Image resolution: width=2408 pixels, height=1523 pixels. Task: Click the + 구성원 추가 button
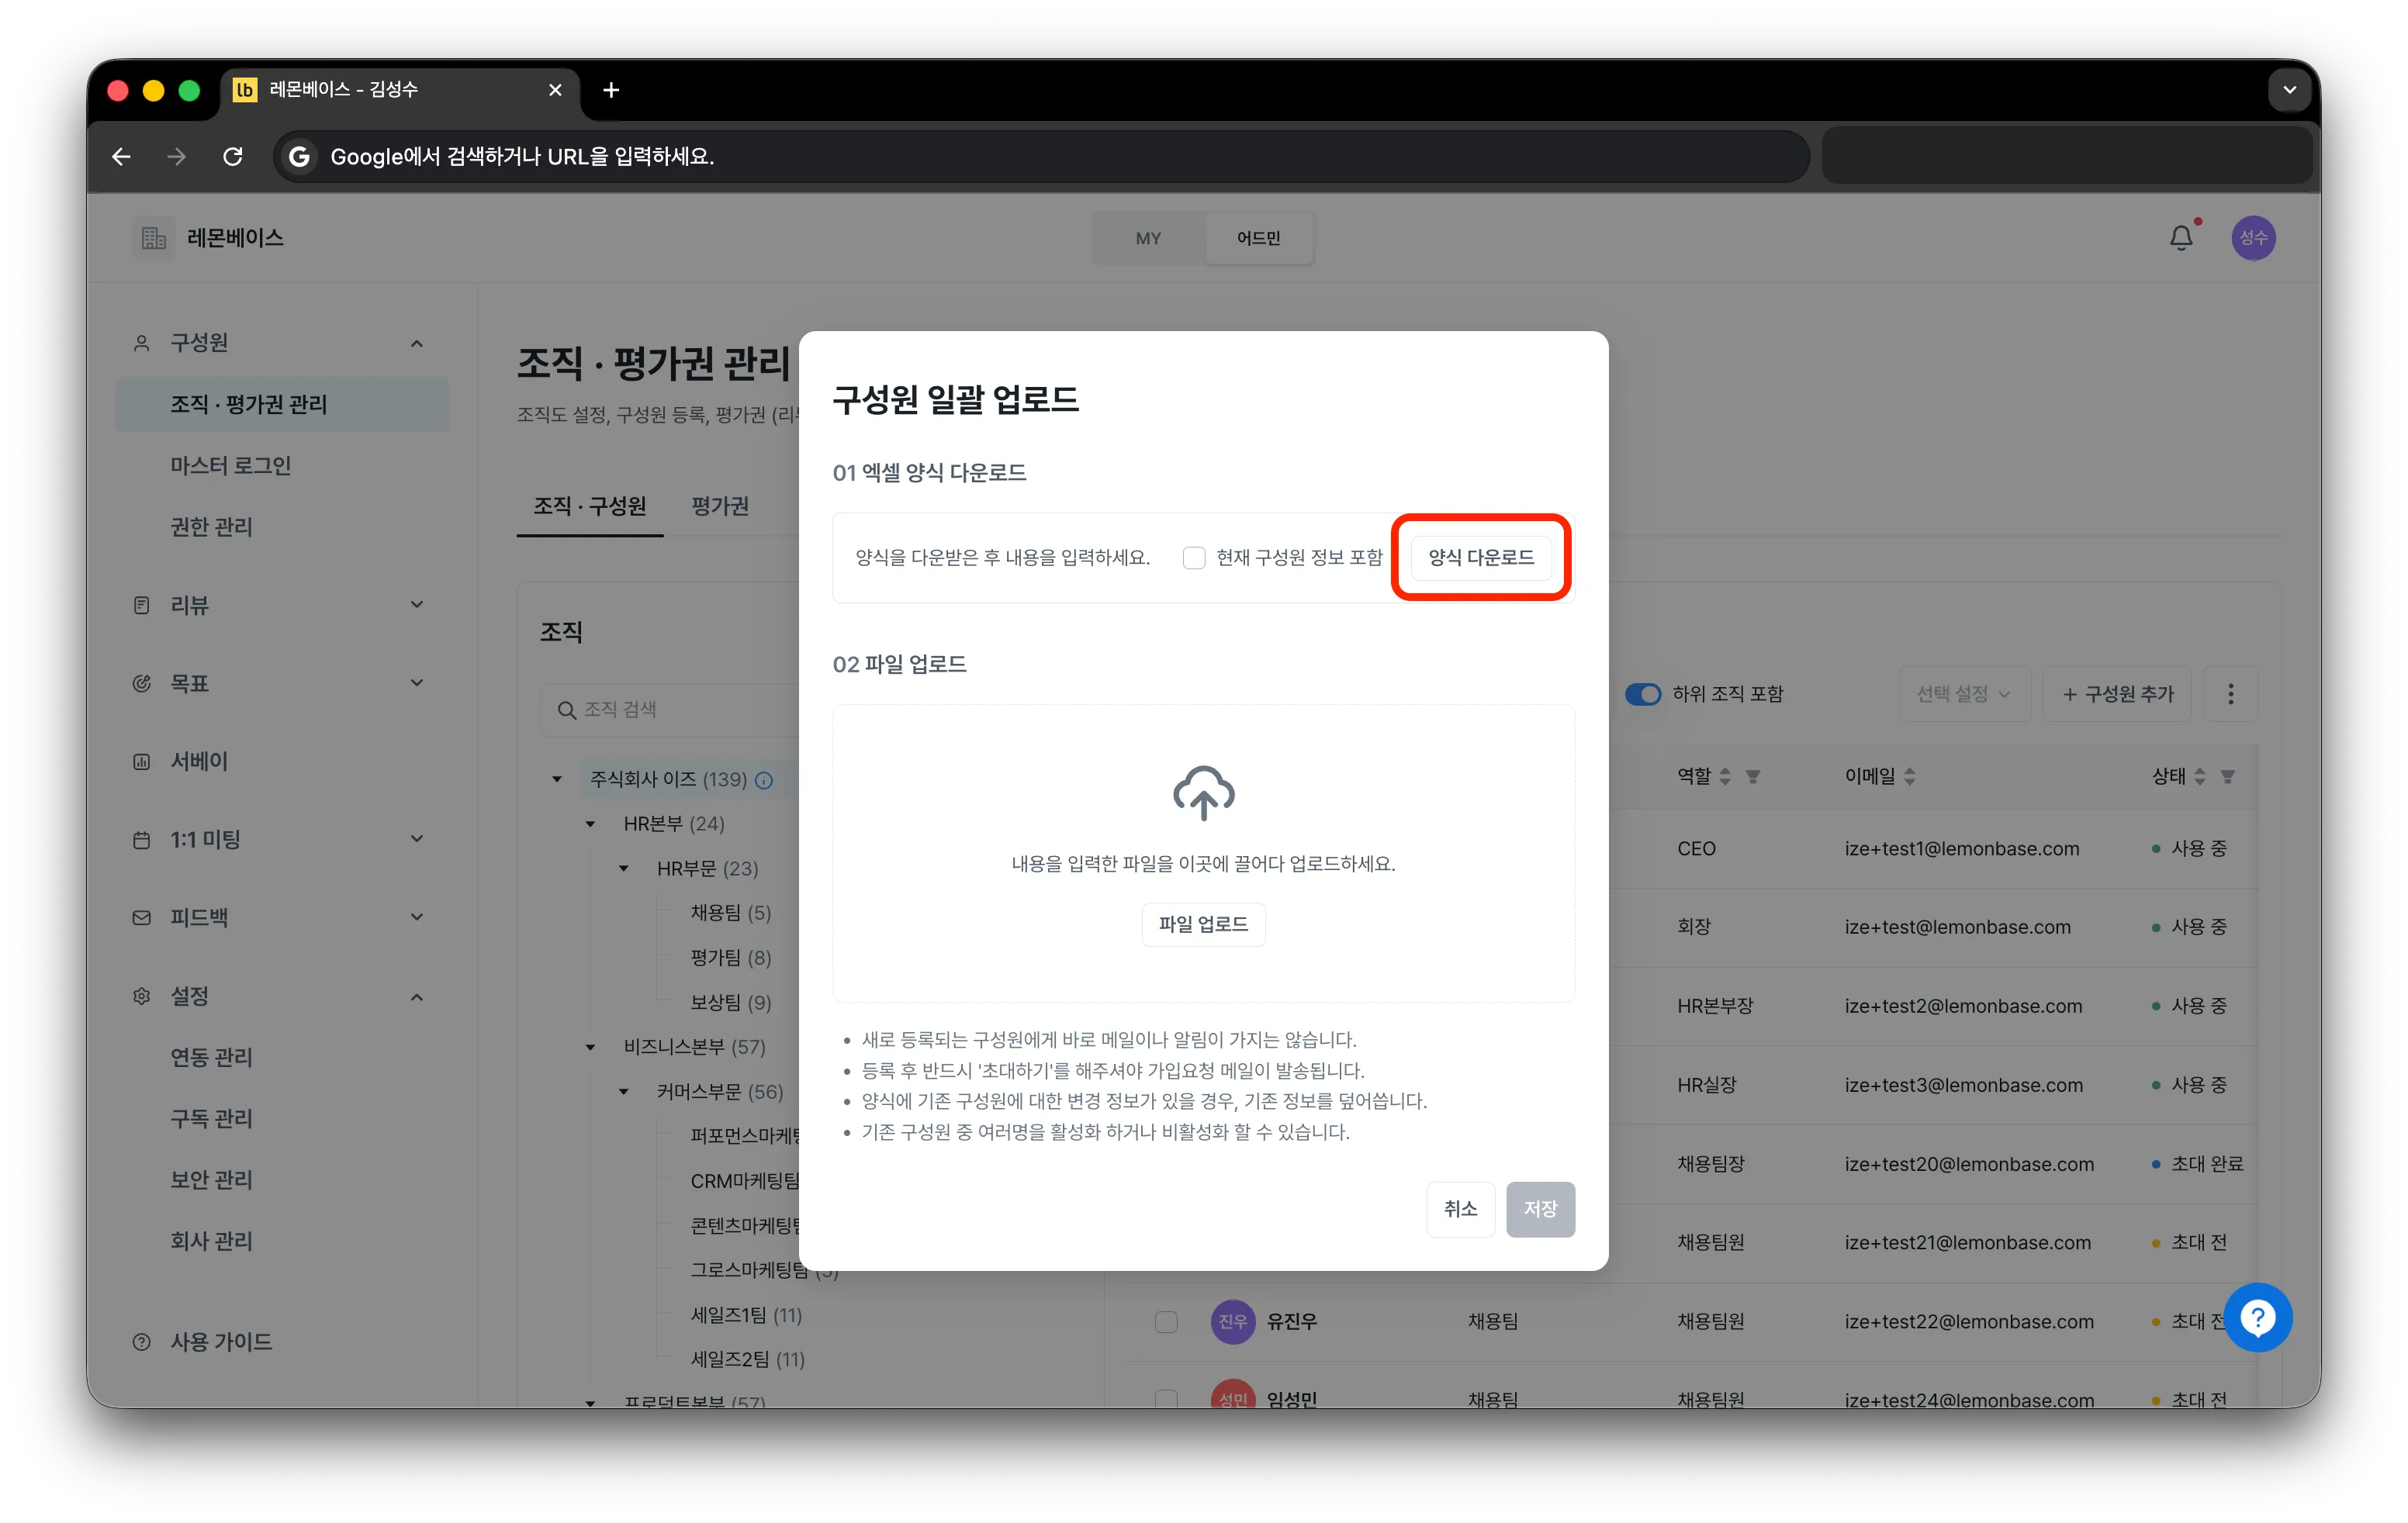click(2117, 693)
